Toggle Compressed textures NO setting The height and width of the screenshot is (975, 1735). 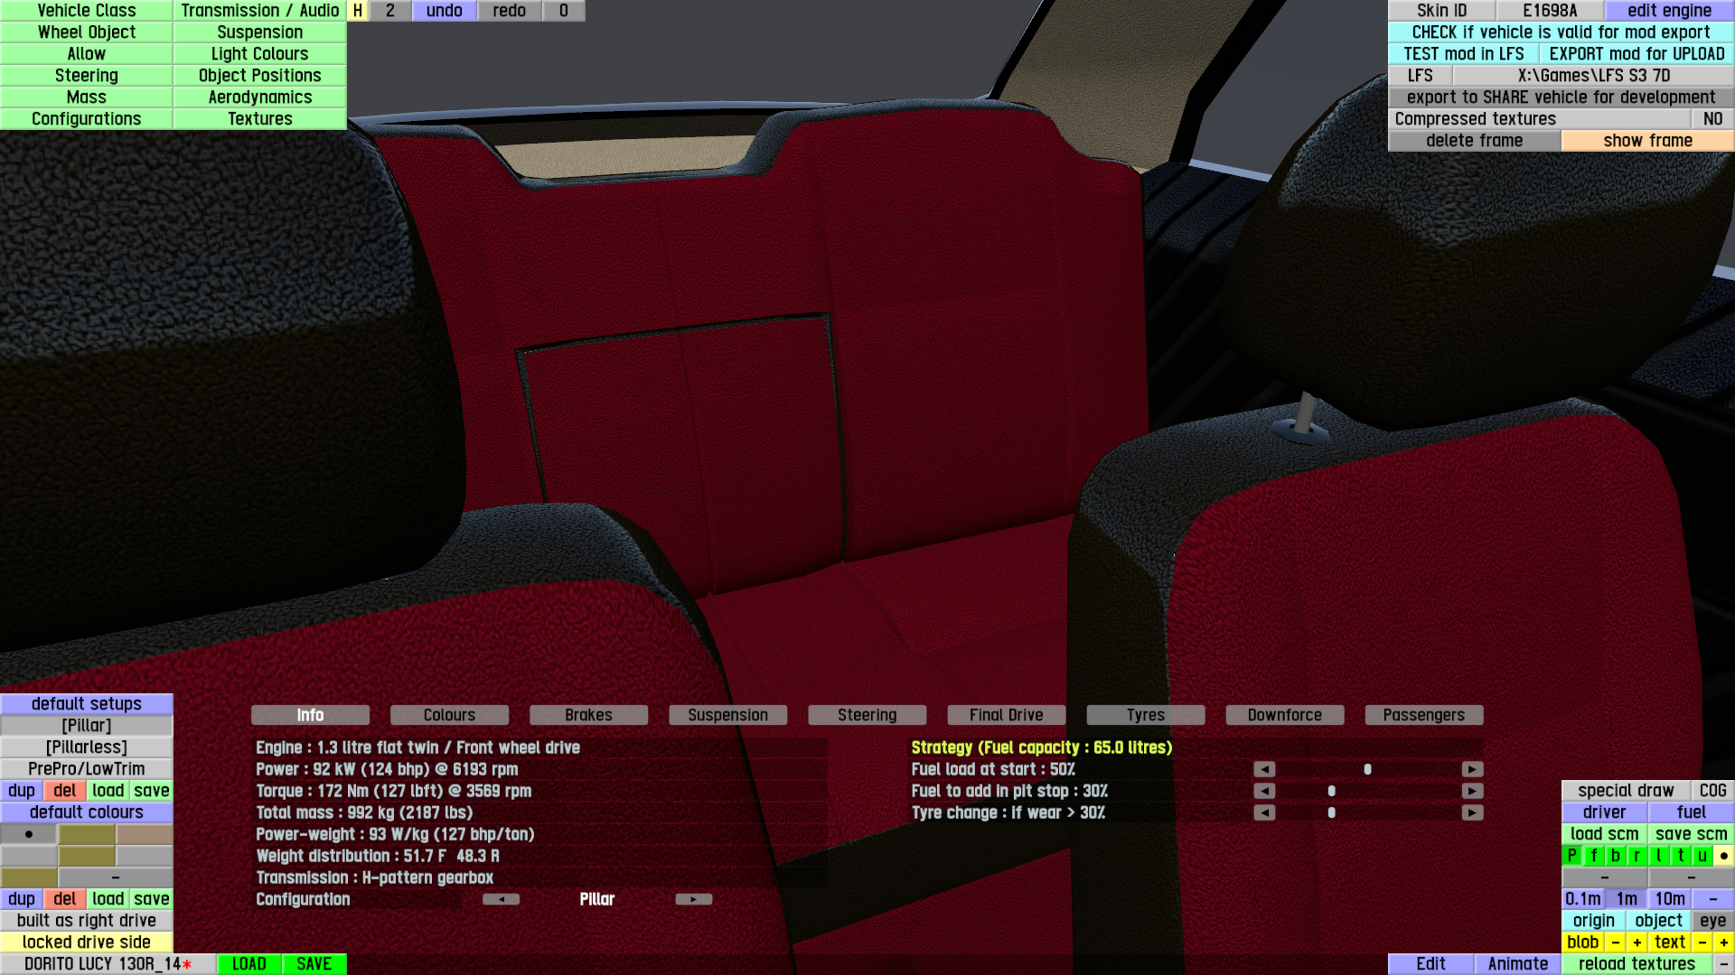click(1712, 119)
